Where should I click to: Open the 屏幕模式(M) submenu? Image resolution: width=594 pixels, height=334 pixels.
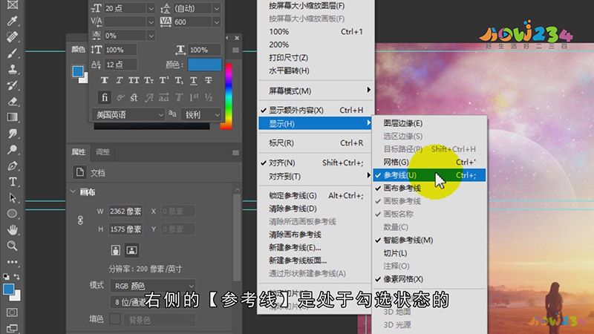point(316,91)
